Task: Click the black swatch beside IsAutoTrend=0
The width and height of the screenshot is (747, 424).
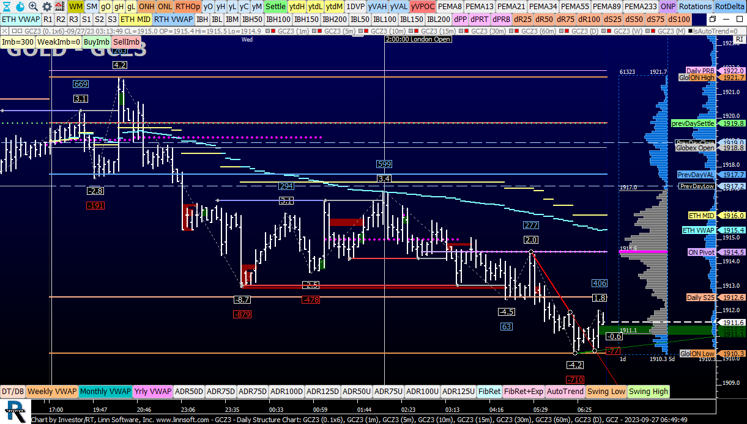Action: point(690,31)
